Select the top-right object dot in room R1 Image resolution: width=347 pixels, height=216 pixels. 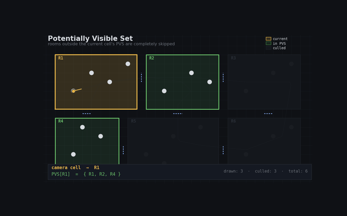[128, 64]
